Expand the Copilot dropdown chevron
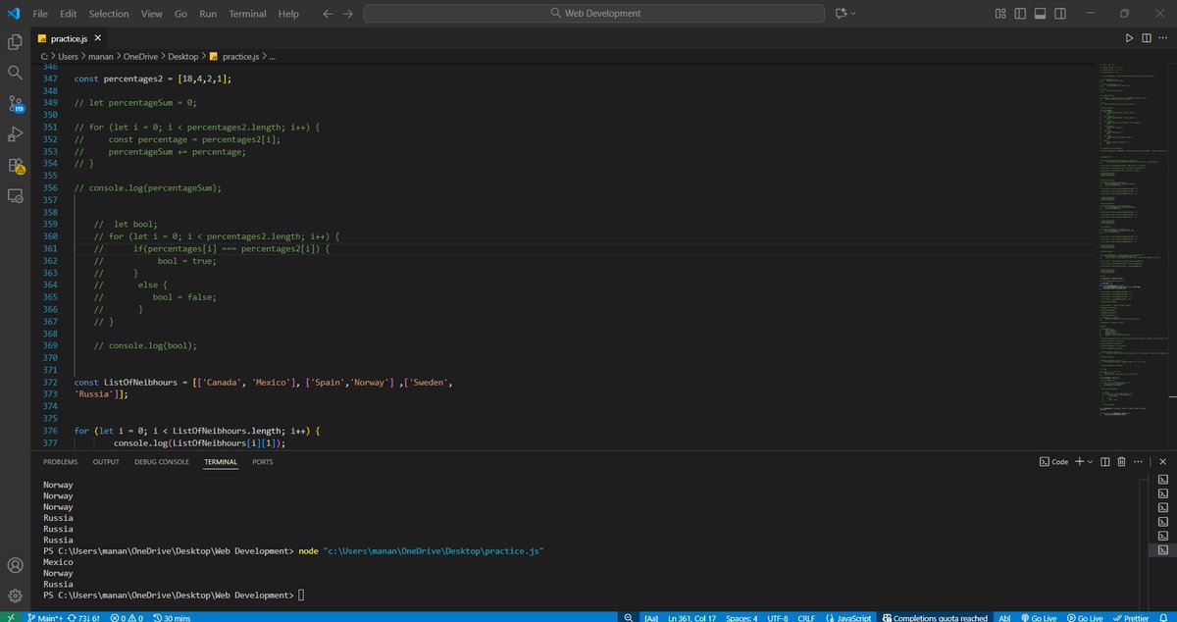 (852, 14)
